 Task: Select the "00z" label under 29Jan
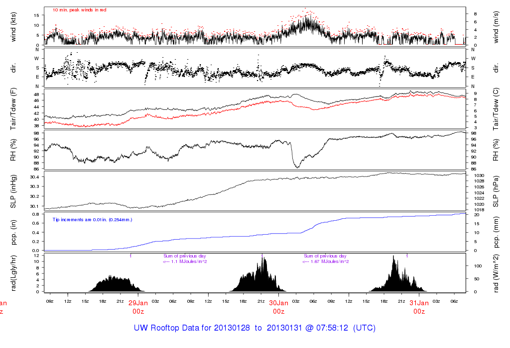pyautogui.click(x=138, y=312)
